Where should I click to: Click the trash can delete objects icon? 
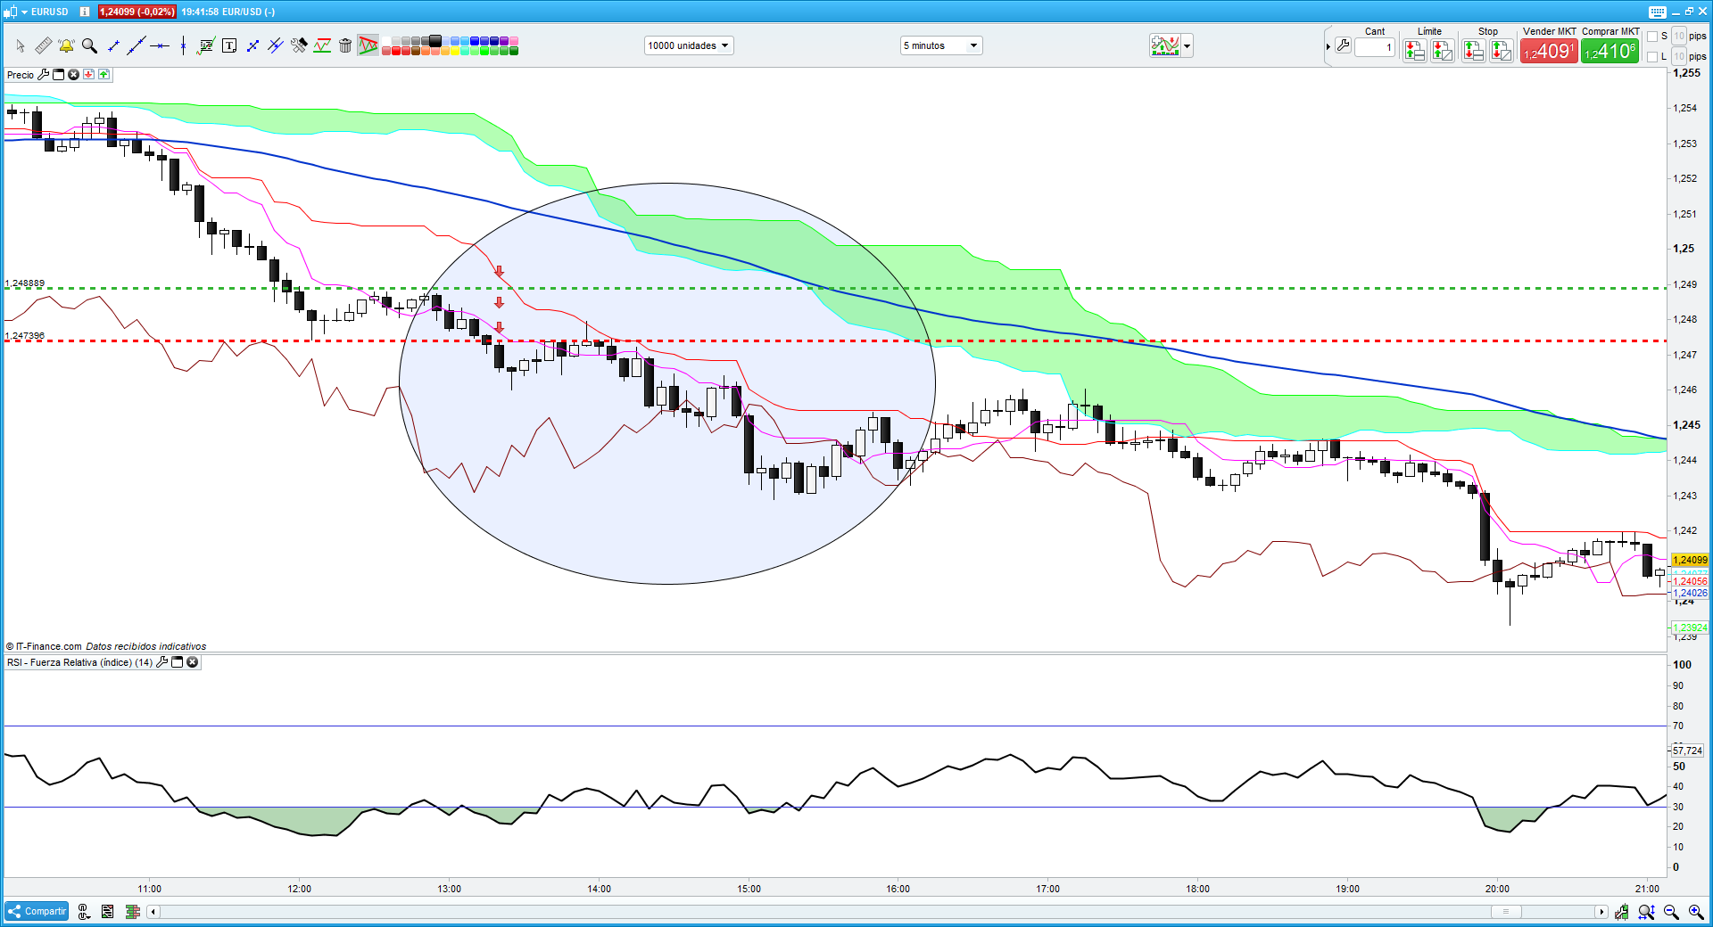(345, 45)
